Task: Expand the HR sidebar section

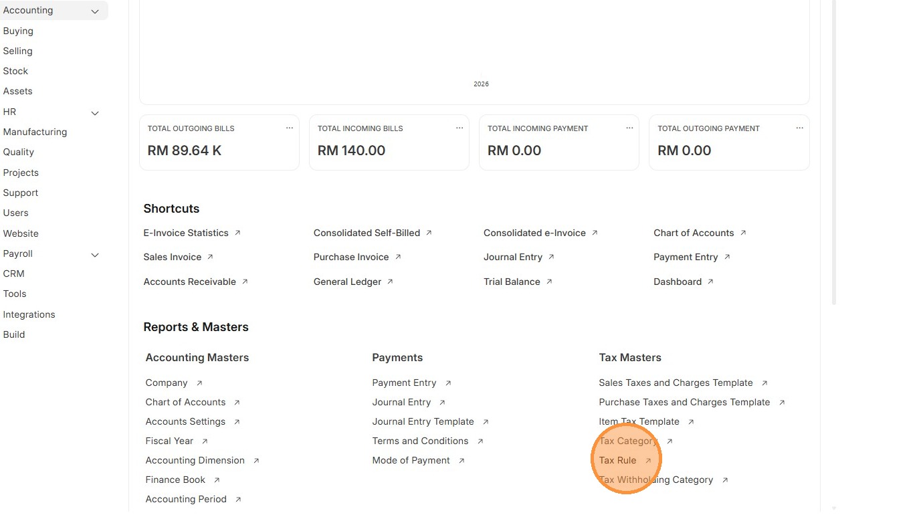Action: coord(95,113)
